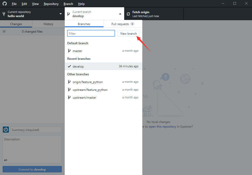Click the pull requests count badge 0
This screenshot has width=252, height=175.
[x=132, y=24]
